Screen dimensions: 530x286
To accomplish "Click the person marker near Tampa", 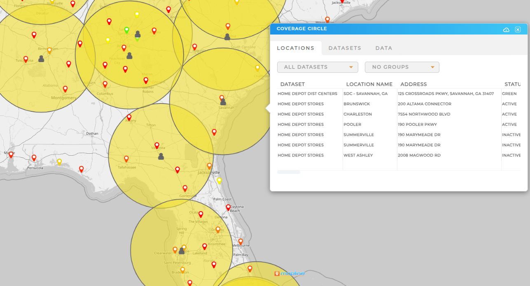I will (182, 250).
